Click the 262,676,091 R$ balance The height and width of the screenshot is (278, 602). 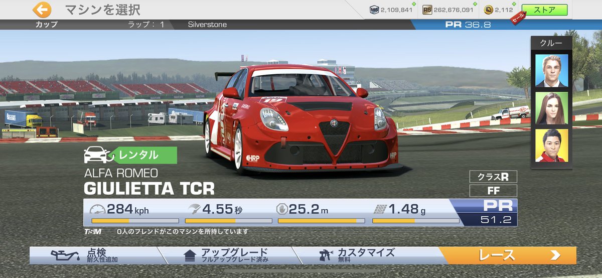[x=454, y=10]
